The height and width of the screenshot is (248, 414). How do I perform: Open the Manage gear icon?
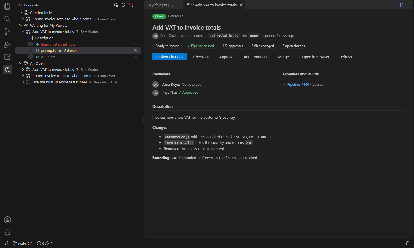[x=7, y=233]
